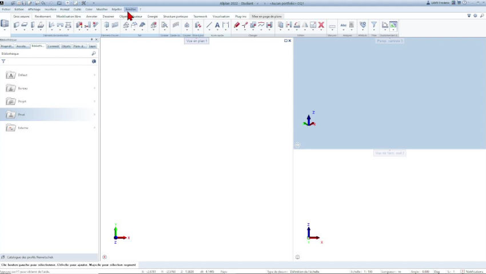This screenshot has width=486, height=274.
Task: Open the Externe library folder
Action: (x=23, y=128)
